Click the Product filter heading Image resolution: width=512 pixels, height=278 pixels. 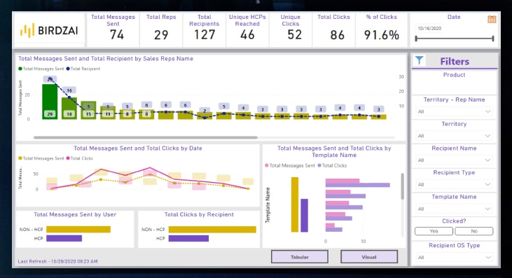tap(454, 75)
